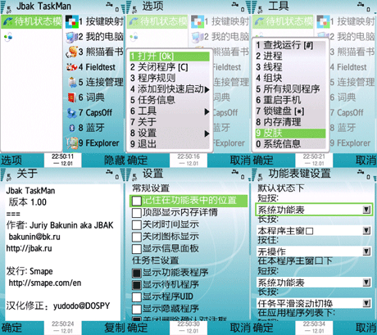Choose highlighted 皮肤 in 工具 menu
The width and height of the screenshot is (377, 335).
point(290,133)
